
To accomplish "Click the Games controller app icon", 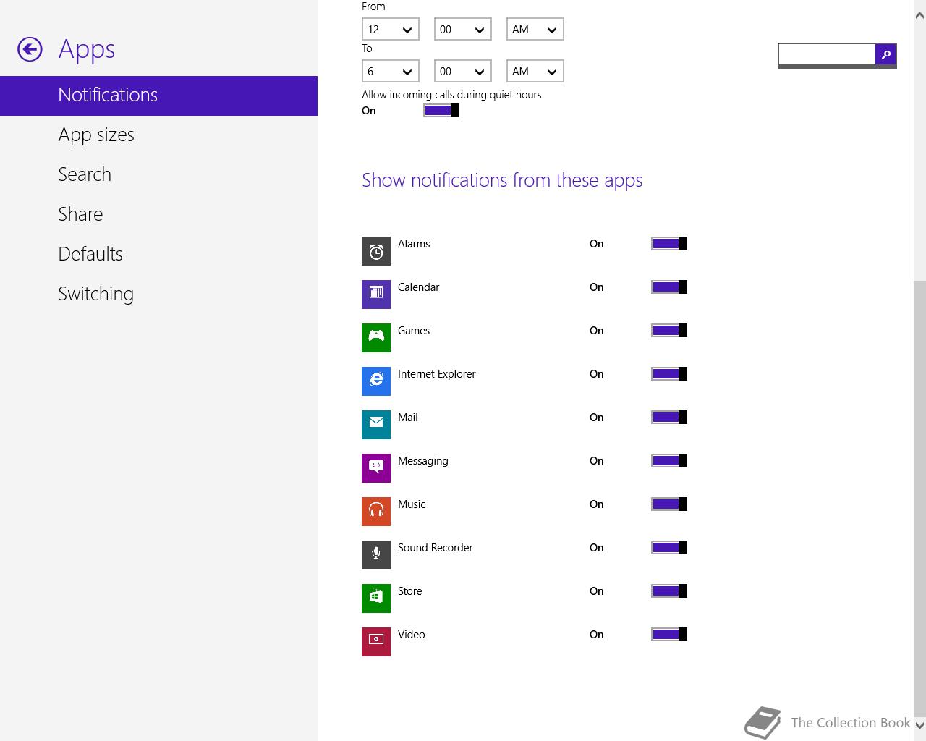I will point(376,338).
